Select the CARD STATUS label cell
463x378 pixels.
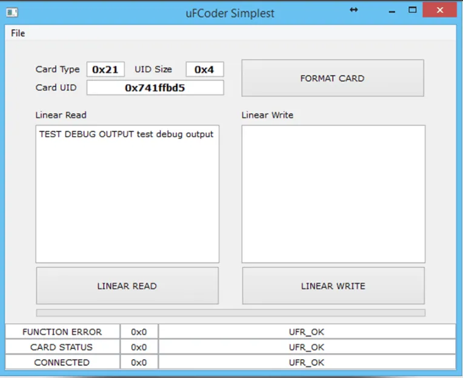coord(62,347)
